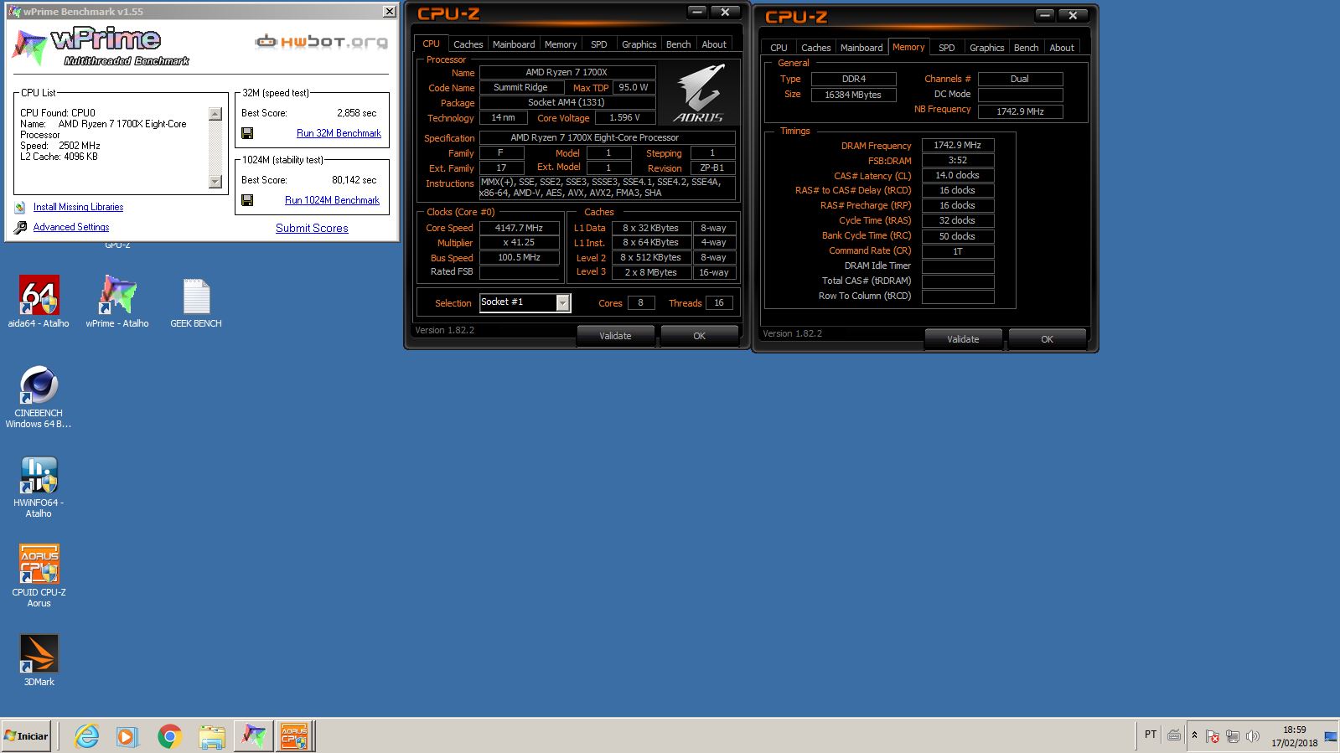Open Internet Explorer from the taskbar

pos(87,736)
